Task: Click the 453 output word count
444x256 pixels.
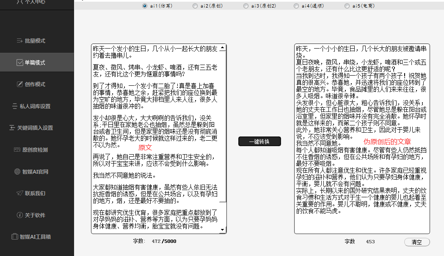Action: (x=370, y=242)
